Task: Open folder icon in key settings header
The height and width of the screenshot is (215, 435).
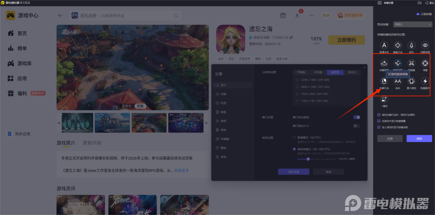Action: click(x=420, y=3)
